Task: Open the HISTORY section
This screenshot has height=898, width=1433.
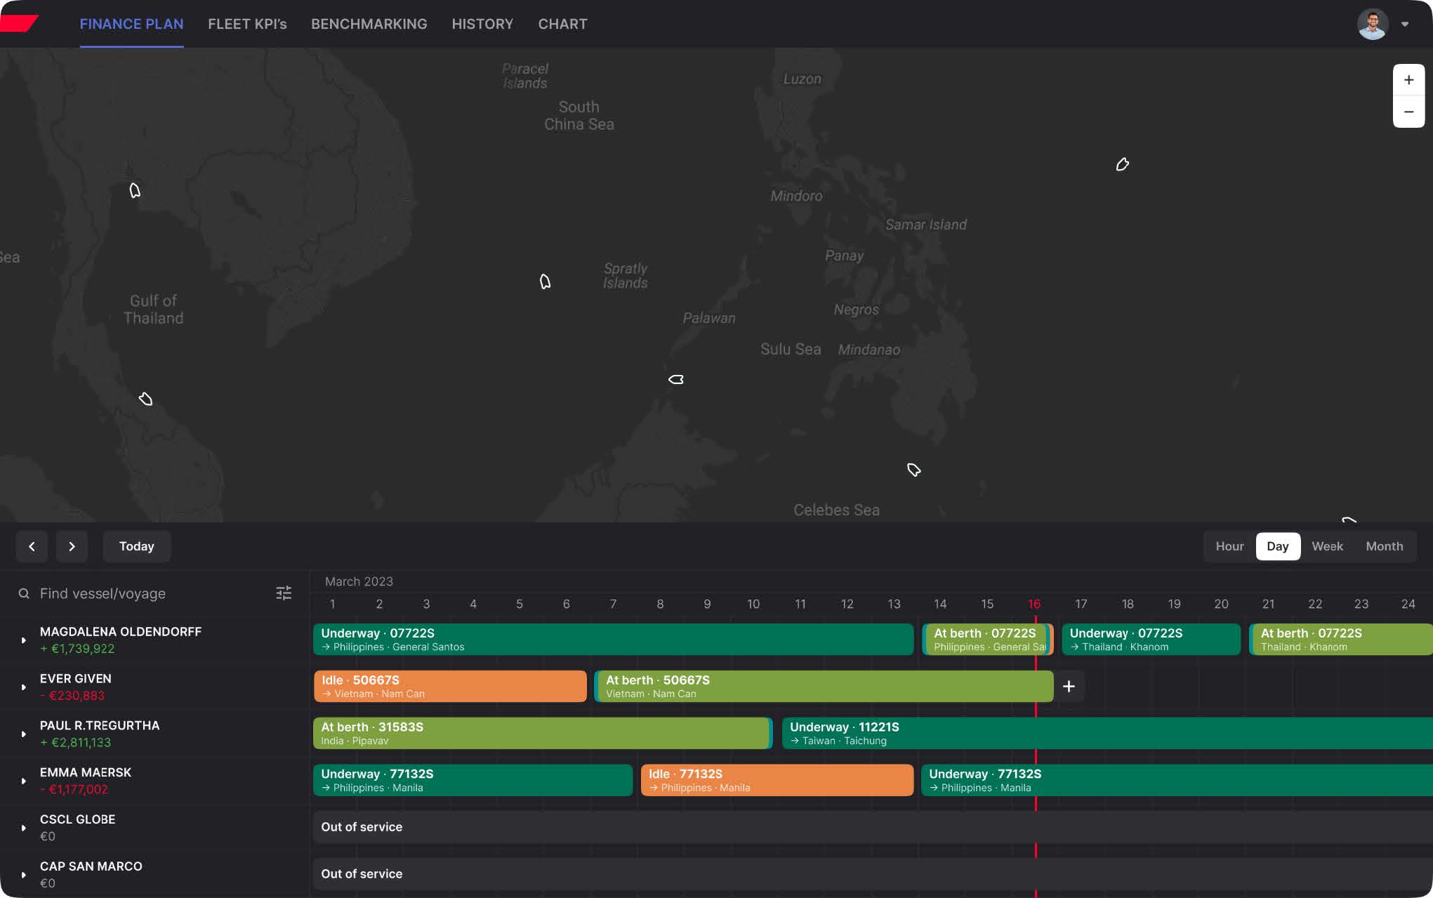Action: click(x=482, y=23)
